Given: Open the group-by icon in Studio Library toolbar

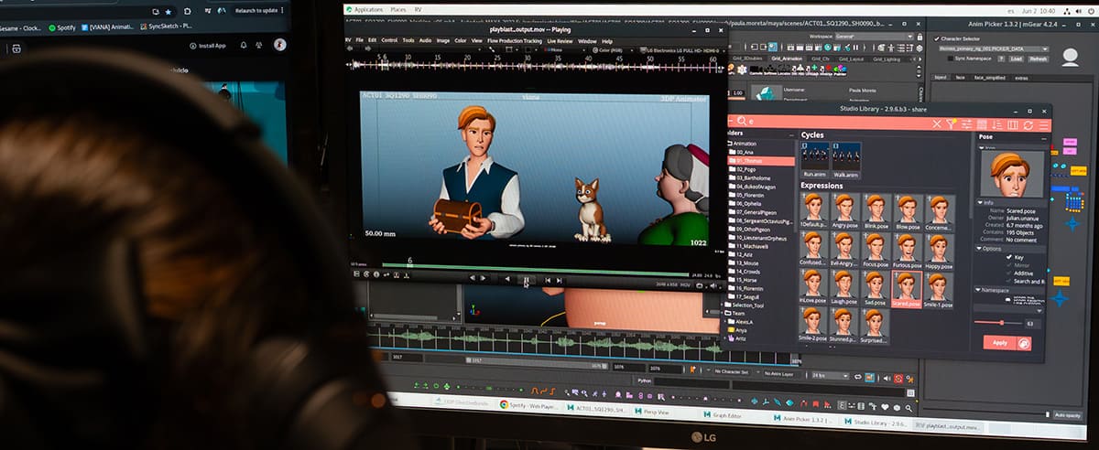Looking at the screenshot, I should tap(981, 123).
